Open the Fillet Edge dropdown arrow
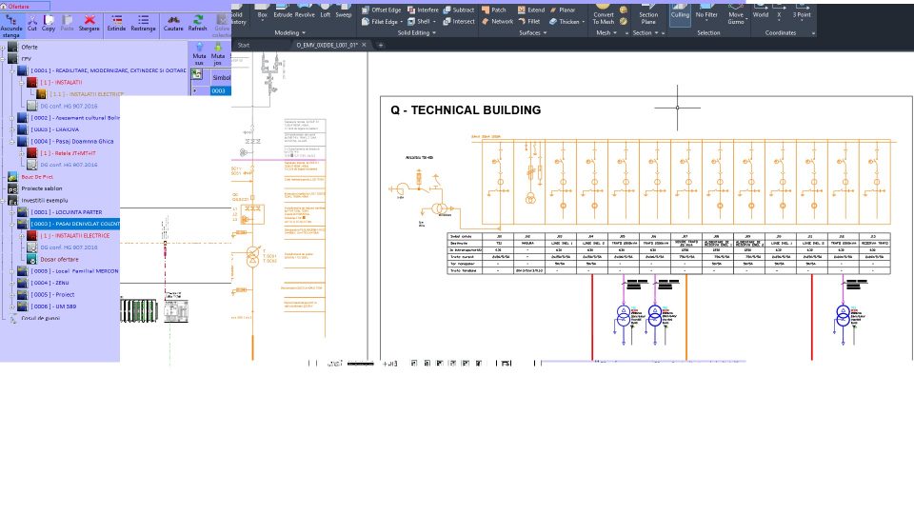This screenshot has height=514, width=914. pos(402,22)
